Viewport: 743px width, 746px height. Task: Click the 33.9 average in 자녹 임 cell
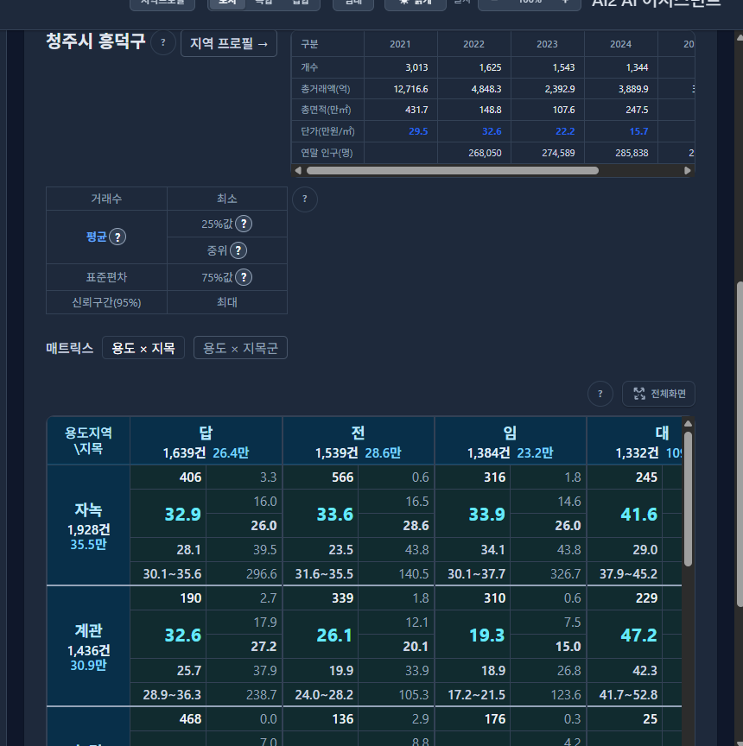click(487, 515)
